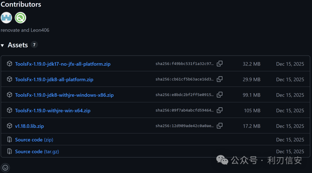Click the Assets count badge

(34, 45)
